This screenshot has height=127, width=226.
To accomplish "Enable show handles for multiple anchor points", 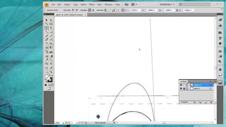I will click(90, 10).
